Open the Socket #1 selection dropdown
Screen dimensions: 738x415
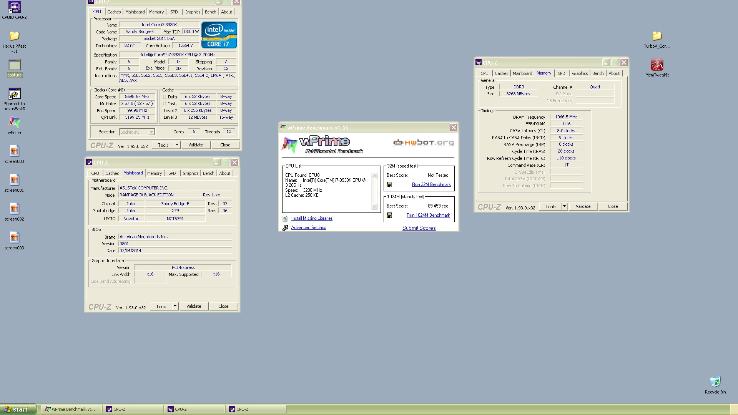[x=151, y=132]
